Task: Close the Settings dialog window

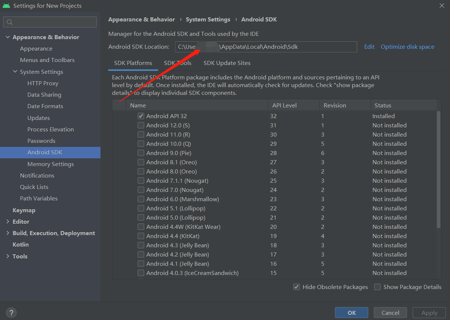Action: (442, 6)
